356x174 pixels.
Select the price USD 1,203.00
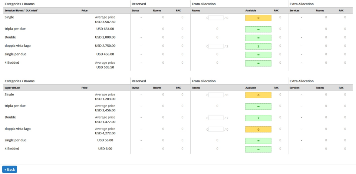click(x=105, y=99)
